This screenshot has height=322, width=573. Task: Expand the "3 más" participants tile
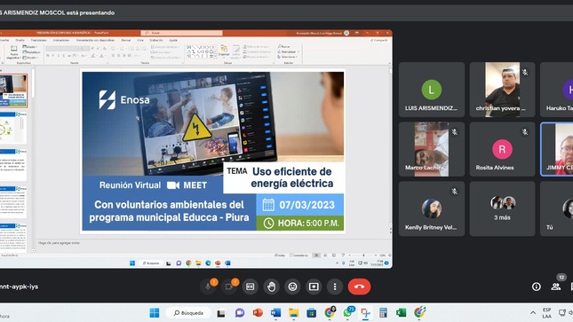point(502,208)
